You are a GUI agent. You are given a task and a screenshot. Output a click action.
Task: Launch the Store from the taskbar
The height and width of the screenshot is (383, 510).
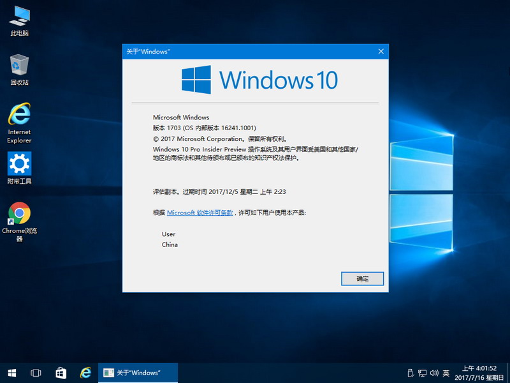pyautogui.click(x=61, y=373)
